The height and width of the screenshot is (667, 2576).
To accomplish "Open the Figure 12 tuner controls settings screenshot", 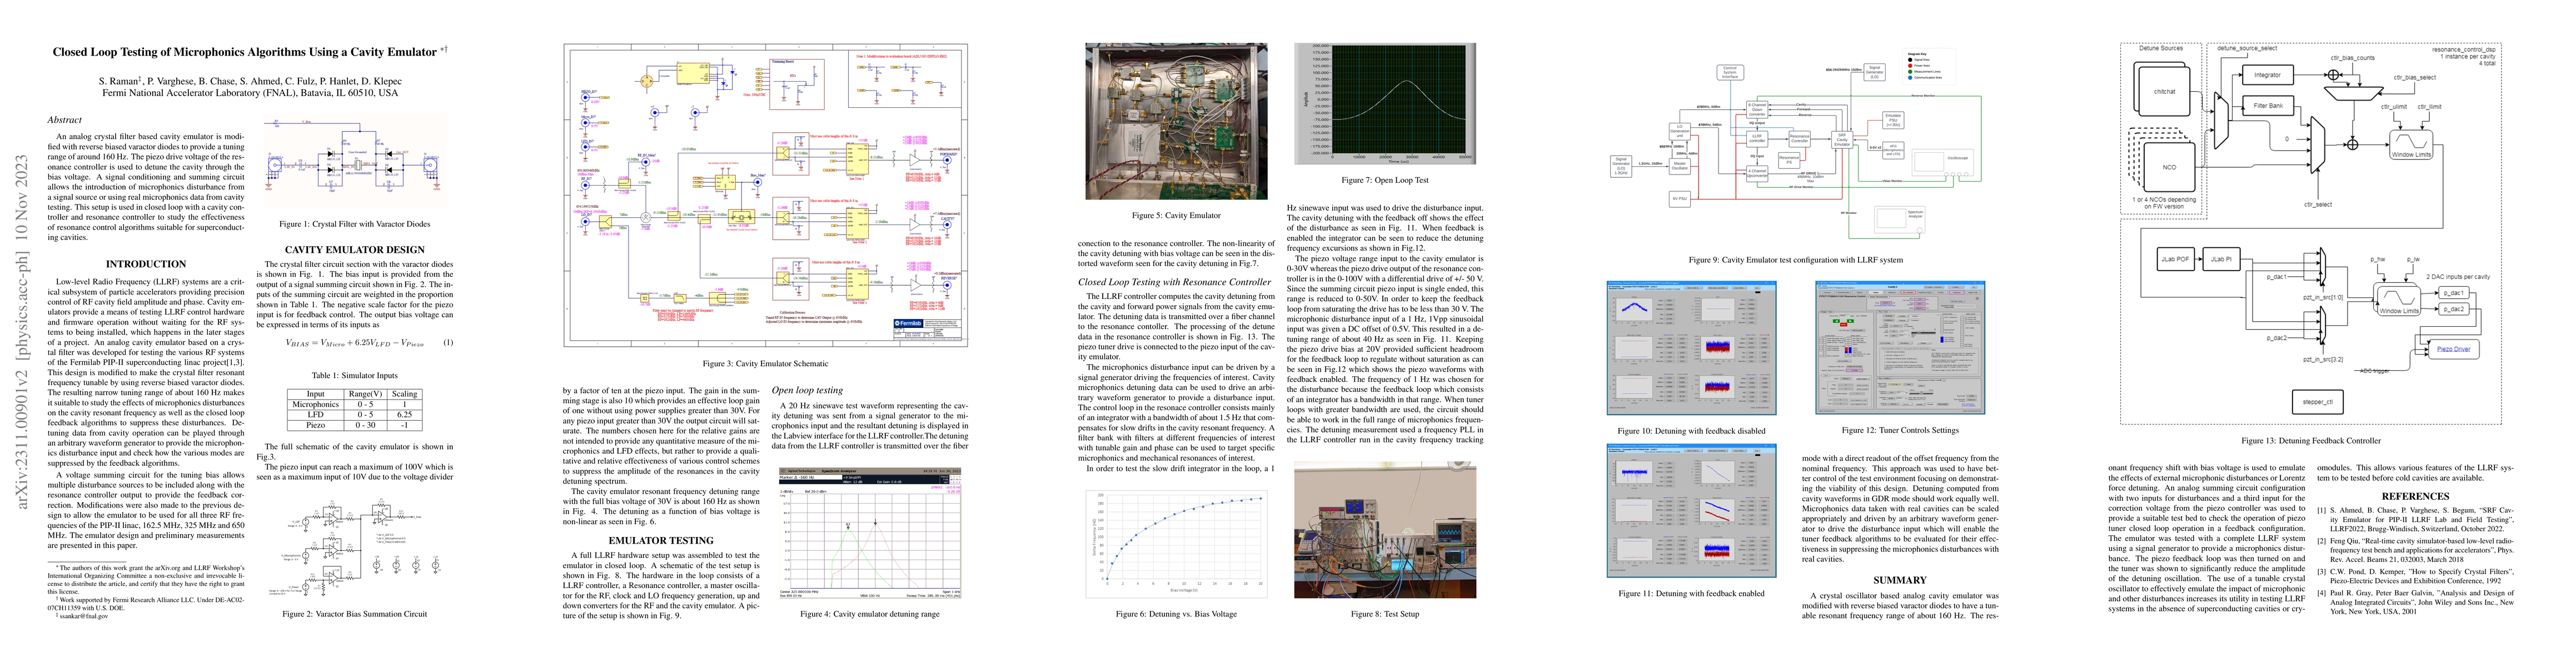I will click(1900, 348).
